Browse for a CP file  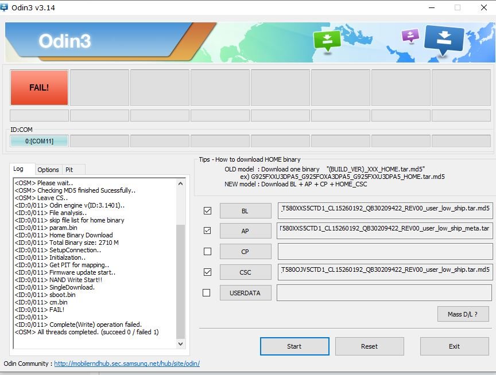(x=246, y=252)
